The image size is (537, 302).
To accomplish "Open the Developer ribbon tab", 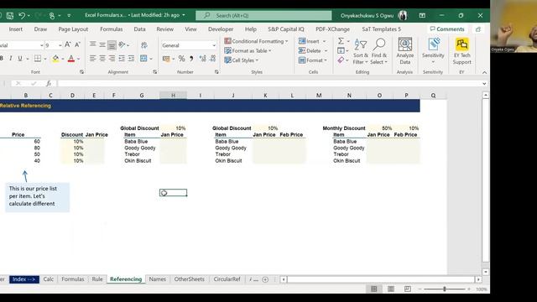I will point(221,29).
